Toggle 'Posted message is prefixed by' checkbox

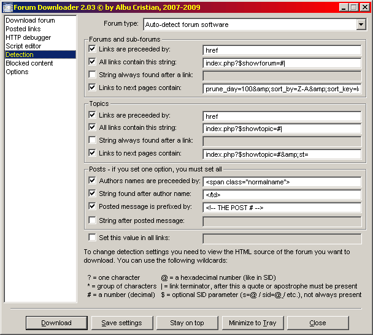[92, 206]
